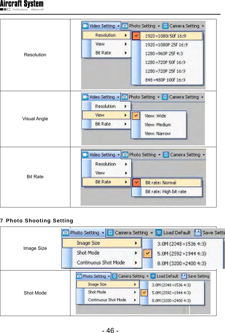Click Save floppy-disk icon in Image Size row
Image resolution: width=225 pixels, height=333 pixels.
point(198,233)
